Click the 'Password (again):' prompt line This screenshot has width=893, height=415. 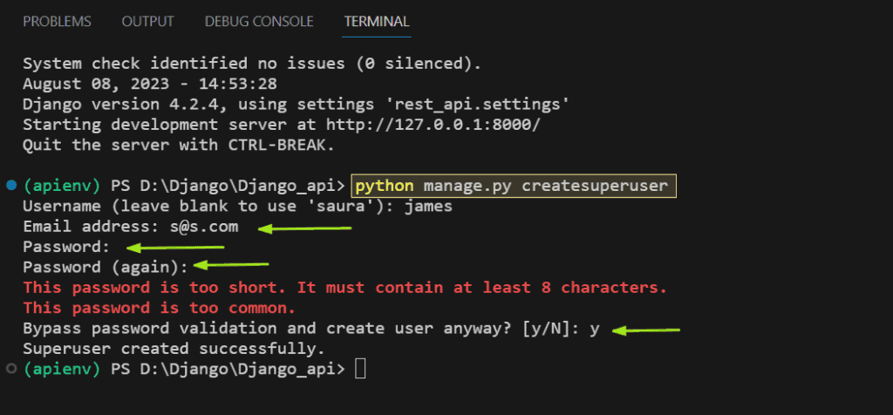(106, 267)
